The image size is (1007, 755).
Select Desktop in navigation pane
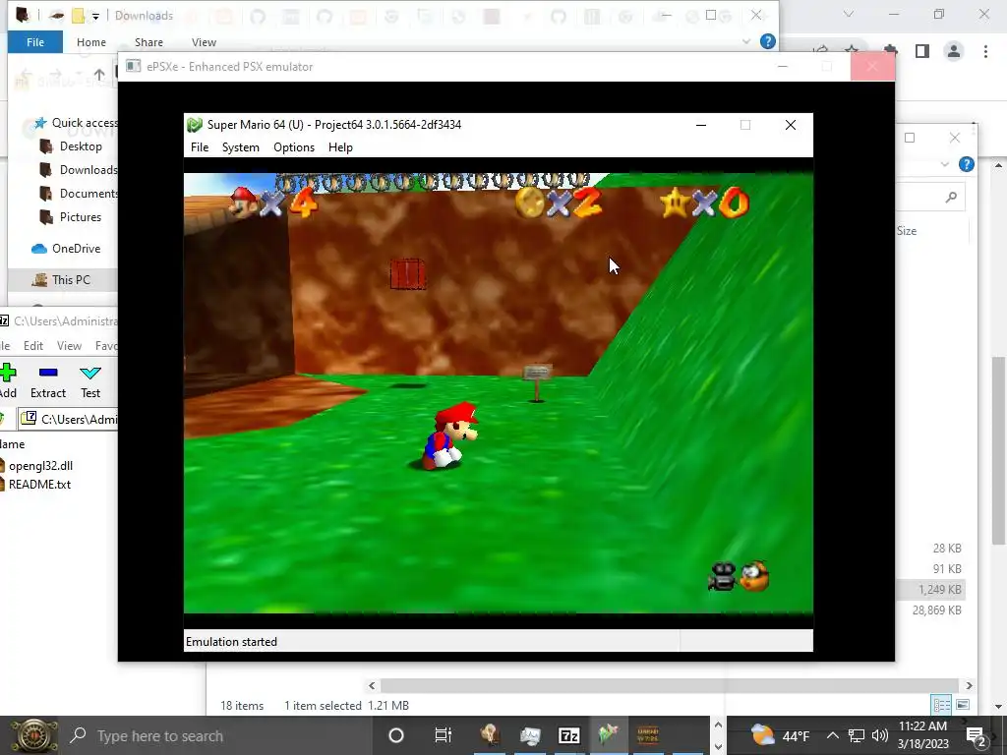[71, 146]
